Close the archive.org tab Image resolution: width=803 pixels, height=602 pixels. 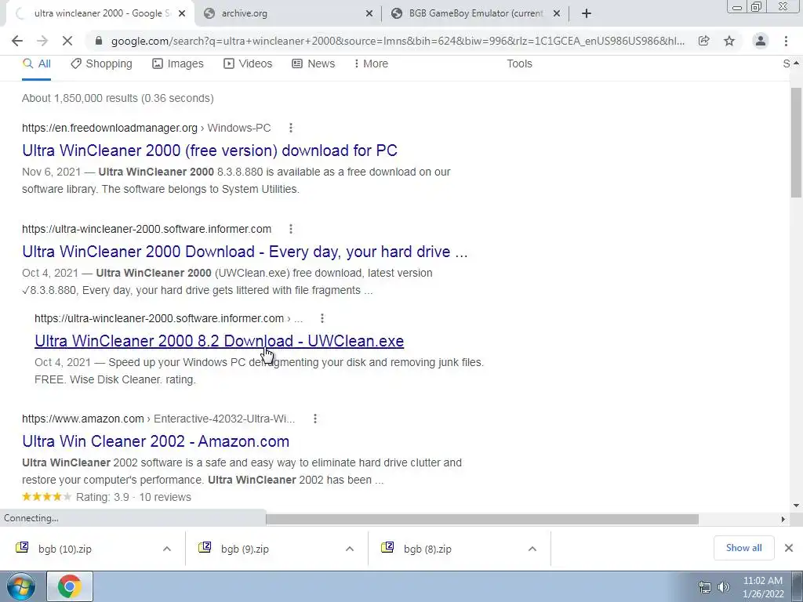point(369,13)
